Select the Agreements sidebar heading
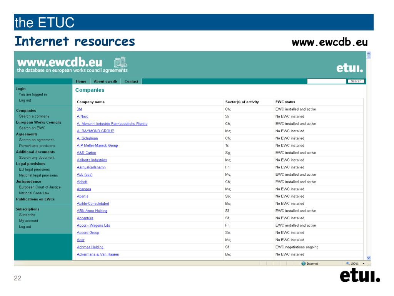 click(x=27, y=134)
